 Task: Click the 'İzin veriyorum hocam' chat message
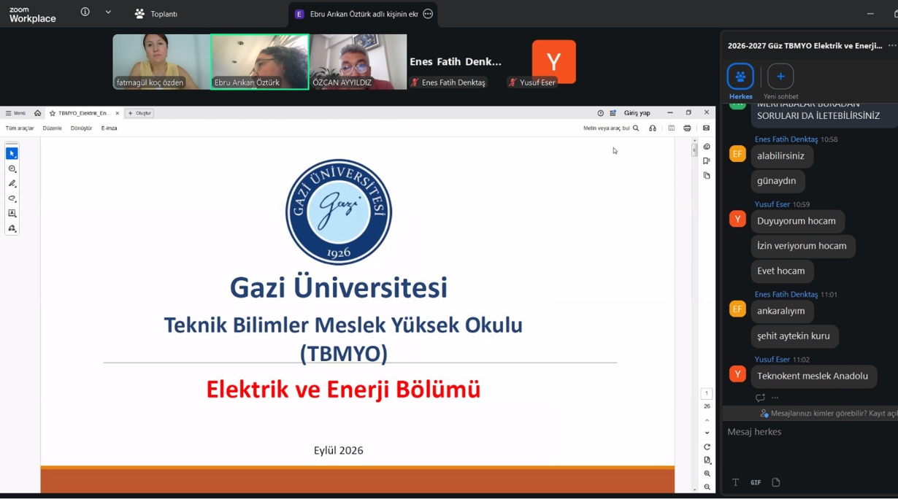click(x=802, y=246)
